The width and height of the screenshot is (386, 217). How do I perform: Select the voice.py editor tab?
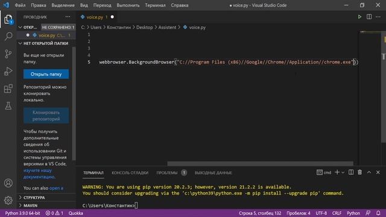(x=97, y=17)
